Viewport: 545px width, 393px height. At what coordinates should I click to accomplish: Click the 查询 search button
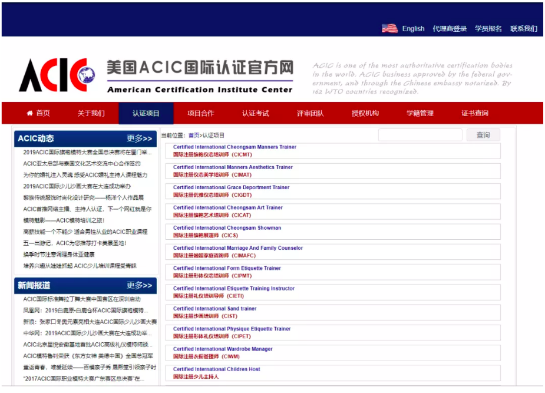coord(484,135)
